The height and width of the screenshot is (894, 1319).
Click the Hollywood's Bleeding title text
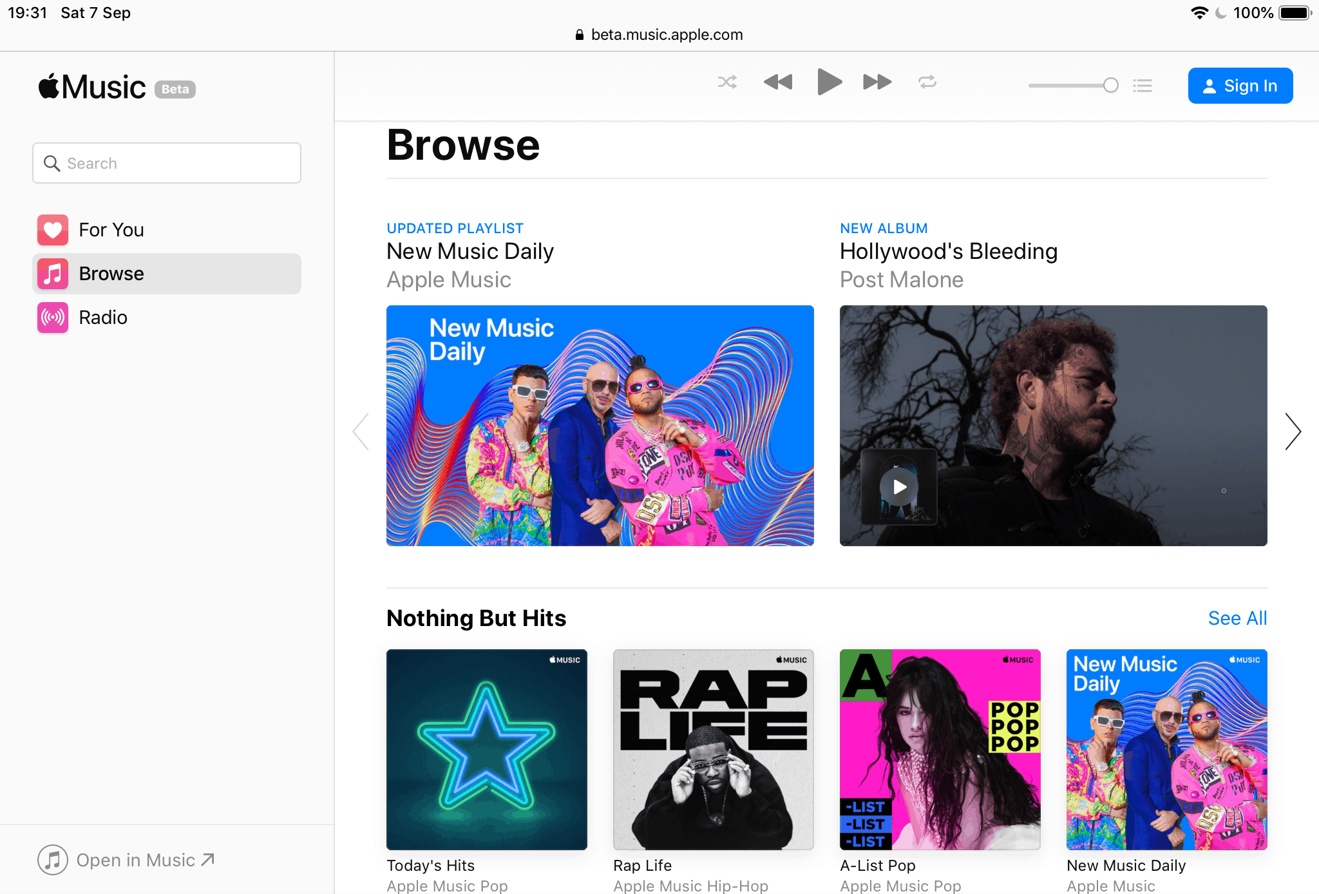(949, 251)
